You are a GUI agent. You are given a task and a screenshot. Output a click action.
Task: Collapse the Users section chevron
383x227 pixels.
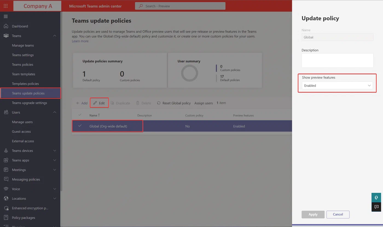[54, 112]
